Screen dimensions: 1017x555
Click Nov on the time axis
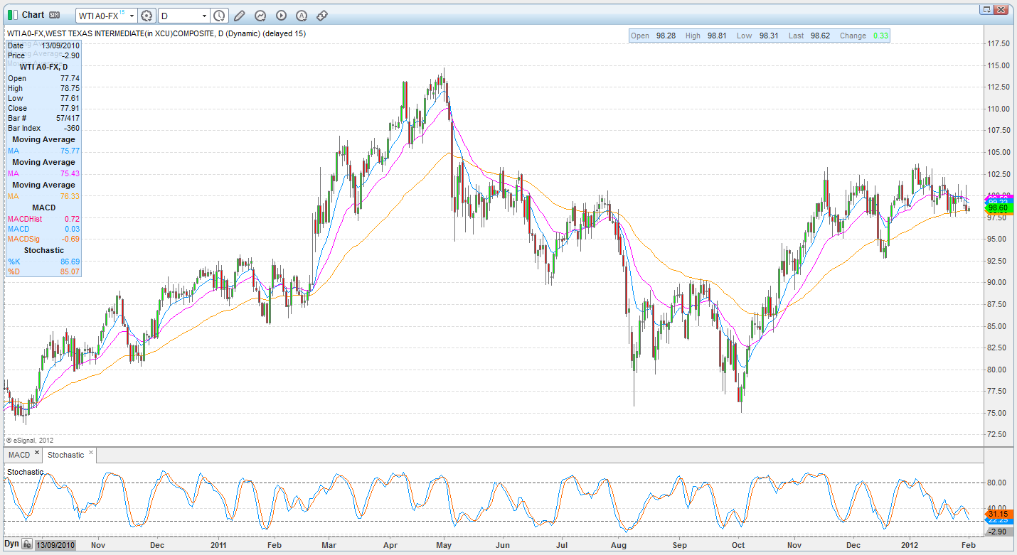98,545
